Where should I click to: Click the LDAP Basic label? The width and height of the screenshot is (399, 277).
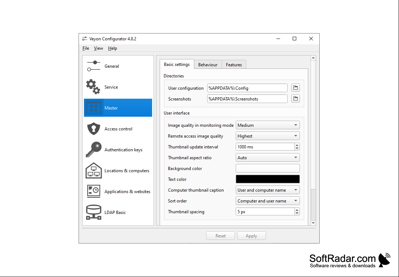click(x=115, y=213)
